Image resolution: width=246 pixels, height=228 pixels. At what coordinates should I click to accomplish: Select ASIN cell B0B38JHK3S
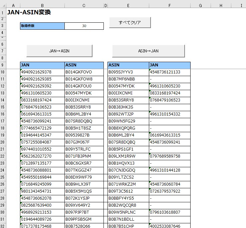[x=128, y=107]
